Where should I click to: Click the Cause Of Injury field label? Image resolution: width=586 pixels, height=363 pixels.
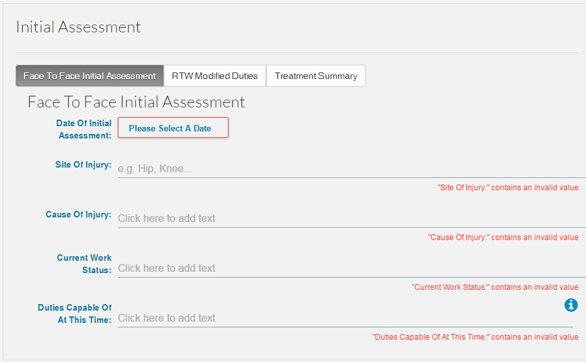pyautogui.click(x=78, y=214)
